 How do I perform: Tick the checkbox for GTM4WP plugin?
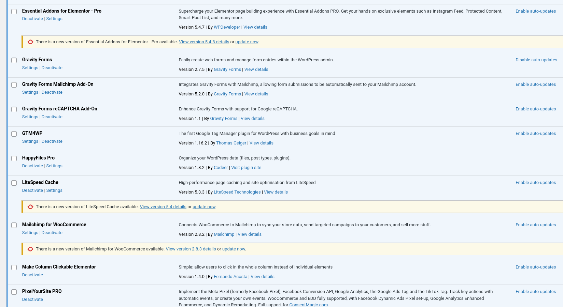pyautogui.click(x=14, y=134)
